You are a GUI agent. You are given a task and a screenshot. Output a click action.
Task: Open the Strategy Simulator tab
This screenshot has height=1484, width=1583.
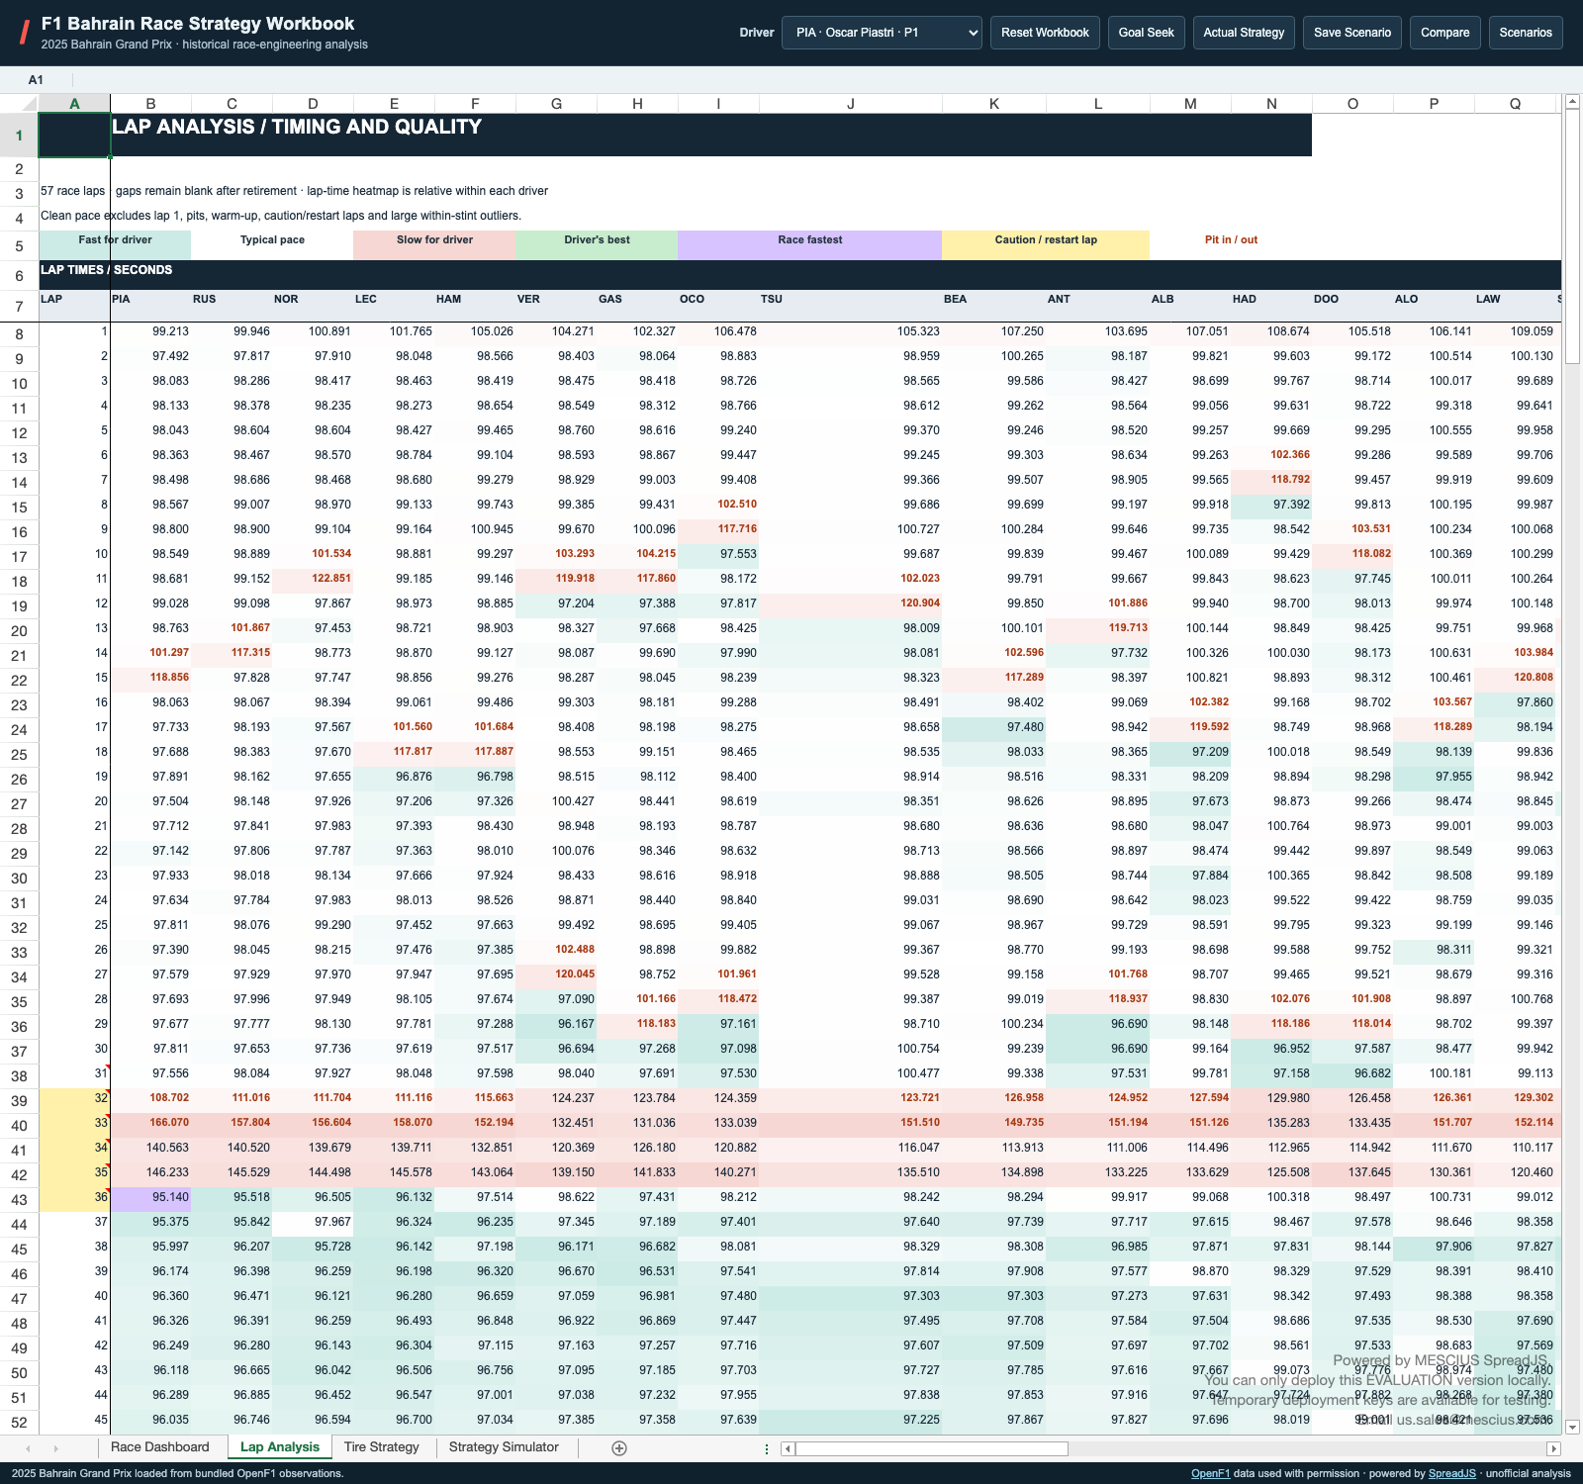504,1447
